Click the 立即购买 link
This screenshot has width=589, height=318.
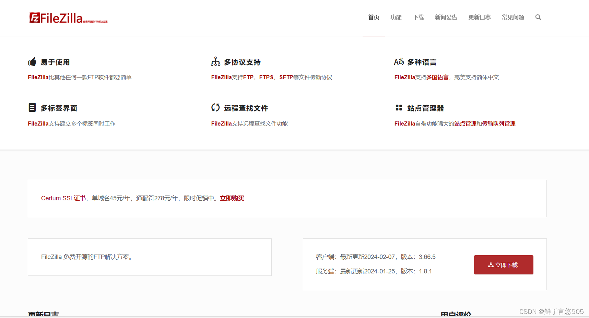(x=232, y=198)
